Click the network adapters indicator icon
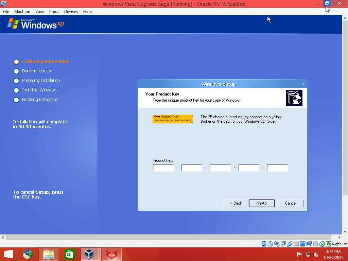This screenshot has height=261, width=348. click(283, 244)
